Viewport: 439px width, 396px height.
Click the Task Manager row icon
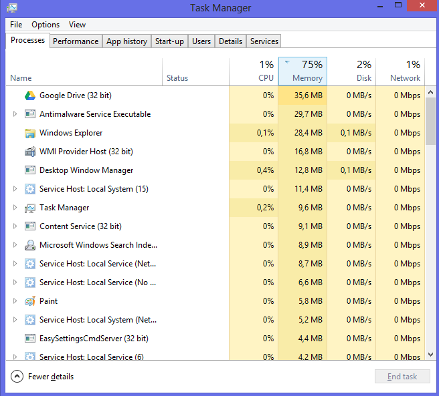click(30, 208)
